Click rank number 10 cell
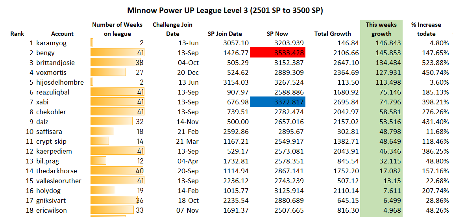This screenshot has height=217, width=453. coord(30,132)
